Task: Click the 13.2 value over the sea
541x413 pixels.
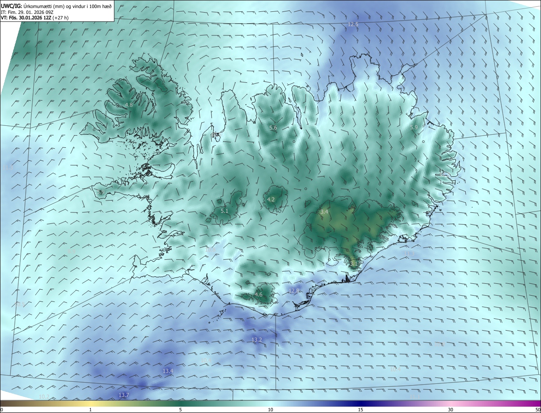Action: tap(257, 340)
